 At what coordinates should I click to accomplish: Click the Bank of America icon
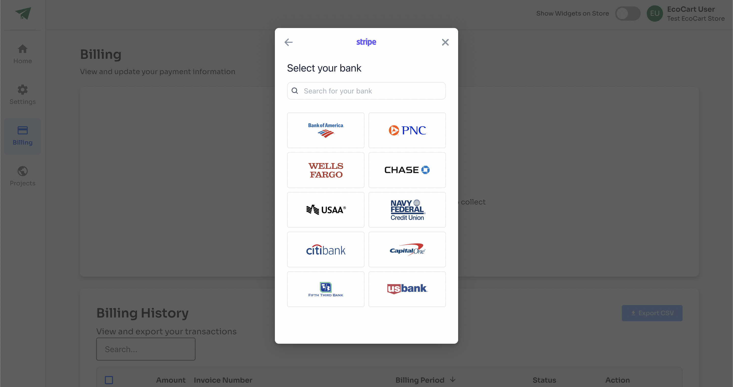326,130
